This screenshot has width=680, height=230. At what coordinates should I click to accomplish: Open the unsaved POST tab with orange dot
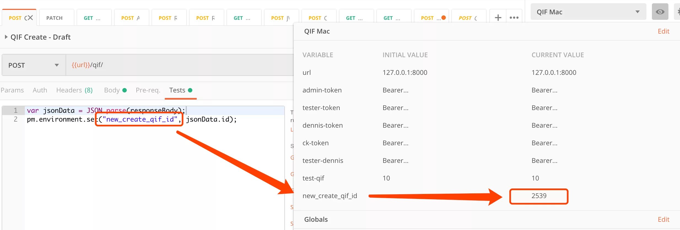coord(431,18)
